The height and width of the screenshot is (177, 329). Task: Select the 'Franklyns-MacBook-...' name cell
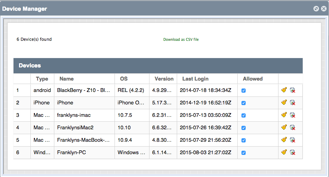(x=84, y=140)
